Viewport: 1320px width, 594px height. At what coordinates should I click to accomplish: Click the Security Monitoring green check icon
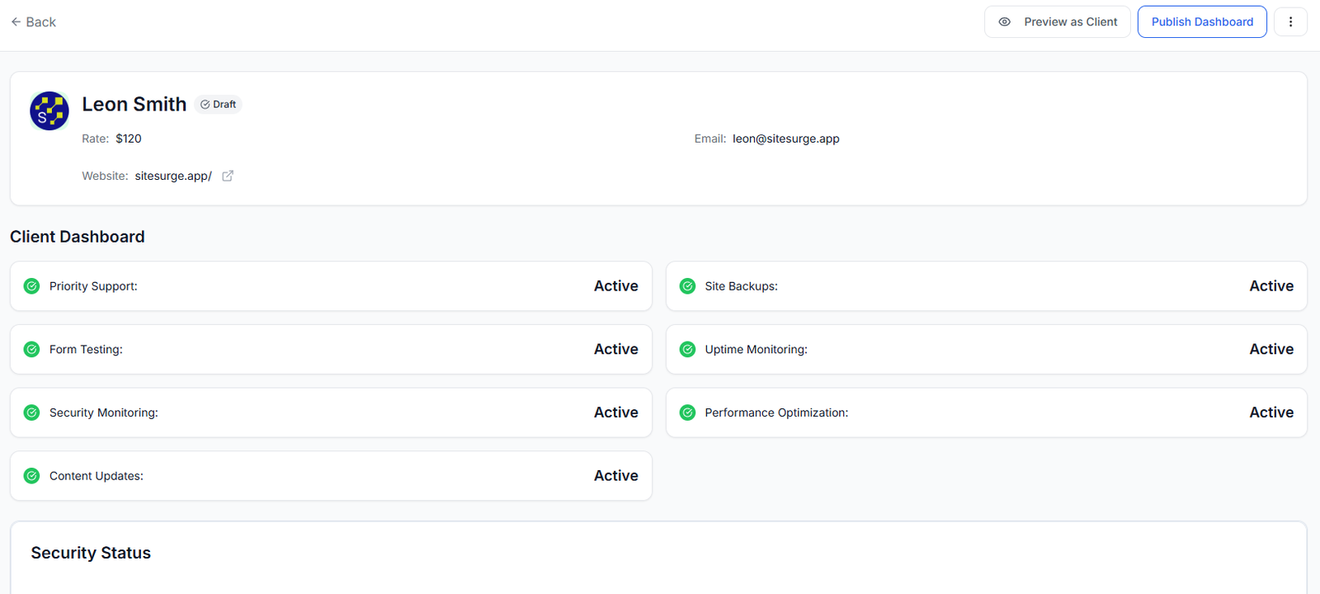pyautogui.click(x=31, y=412)
